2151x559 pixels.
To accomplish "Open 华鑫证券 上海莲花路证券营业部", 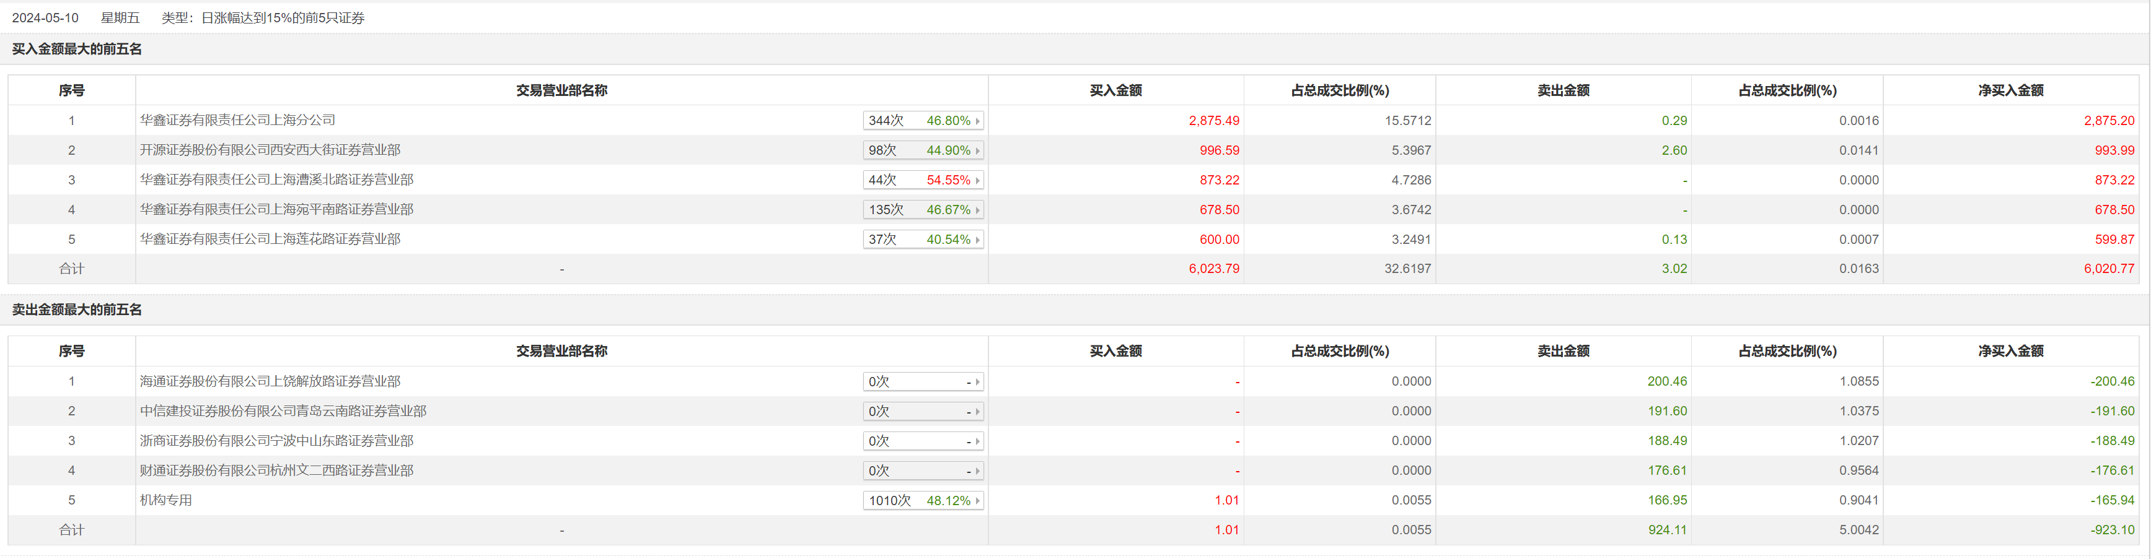I will point(270,240).
